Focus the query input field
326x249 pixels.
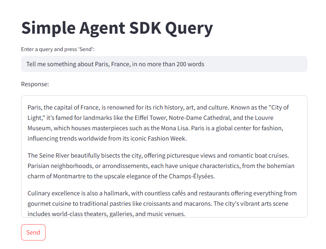click(164, 64)
